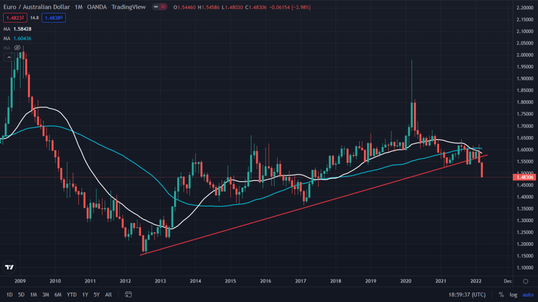
Task: Click the blue buy price 1.48380 button
Action: coord(54,18)
